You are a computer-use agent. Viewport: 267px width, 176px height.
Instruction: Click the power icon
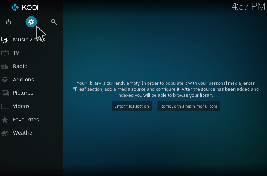point(9,22)
